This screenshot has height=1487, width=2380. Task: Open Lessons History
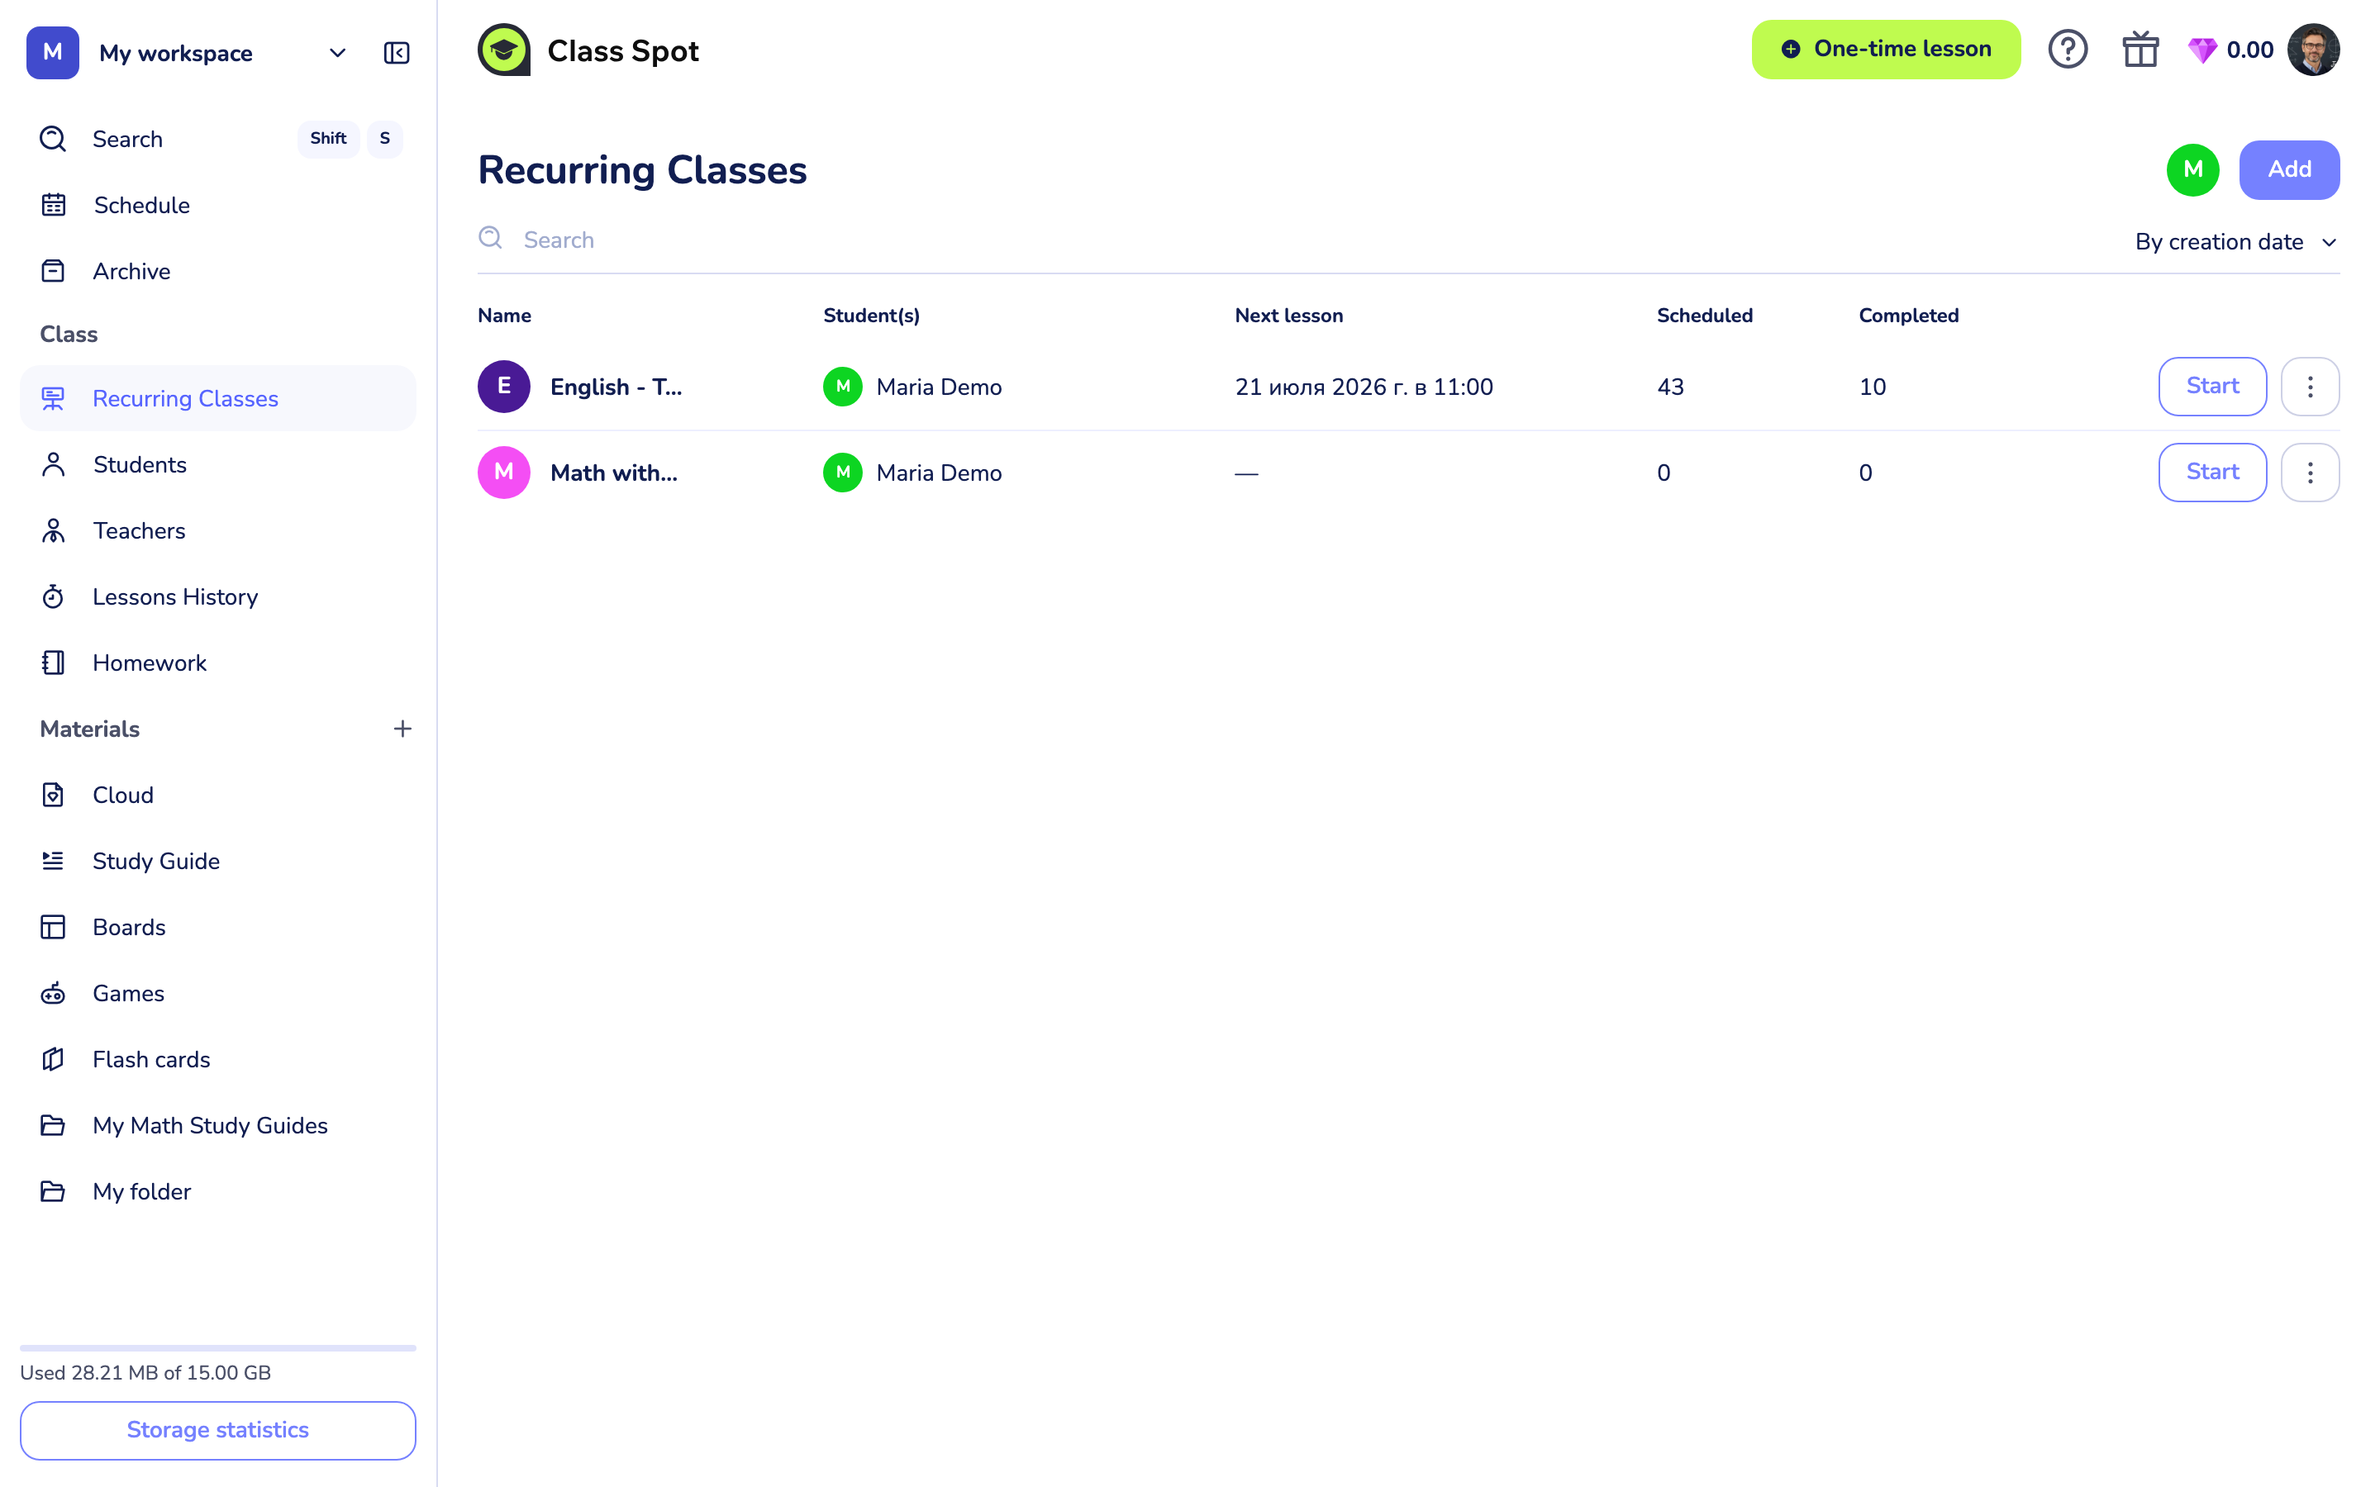click(217, 597)
